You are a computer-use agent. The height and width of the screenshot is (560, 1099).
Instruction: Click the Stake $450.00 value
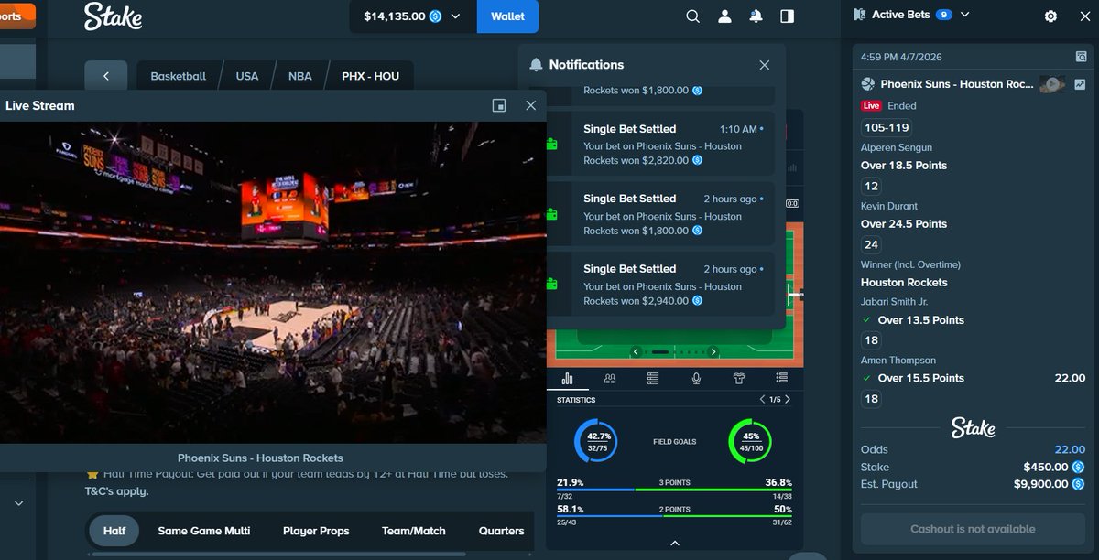coord(1048,467)
